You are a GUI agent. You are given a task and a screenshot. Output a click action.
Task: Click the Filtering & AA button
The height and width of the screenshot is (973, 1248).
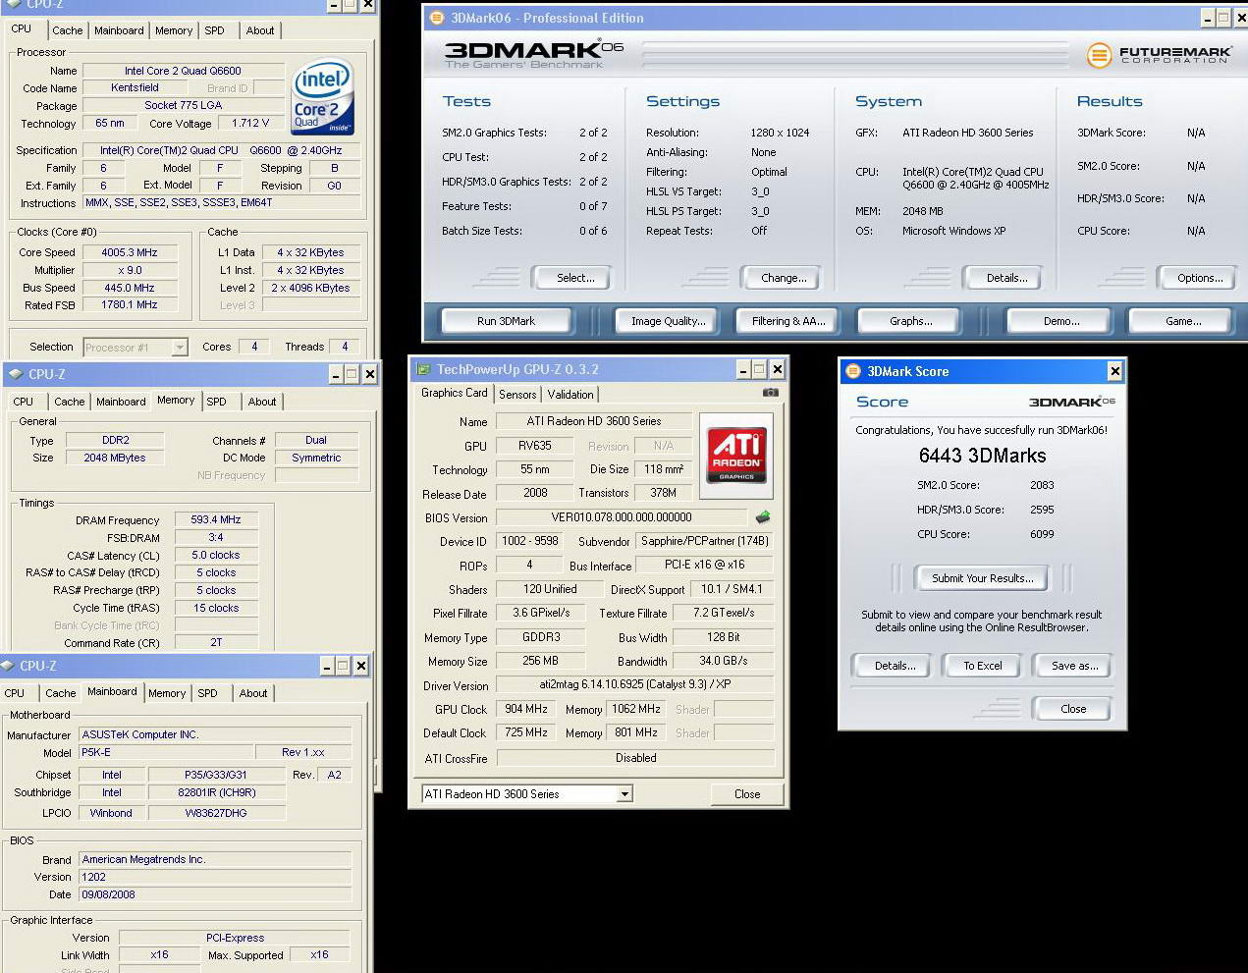[x=787, y=321]
